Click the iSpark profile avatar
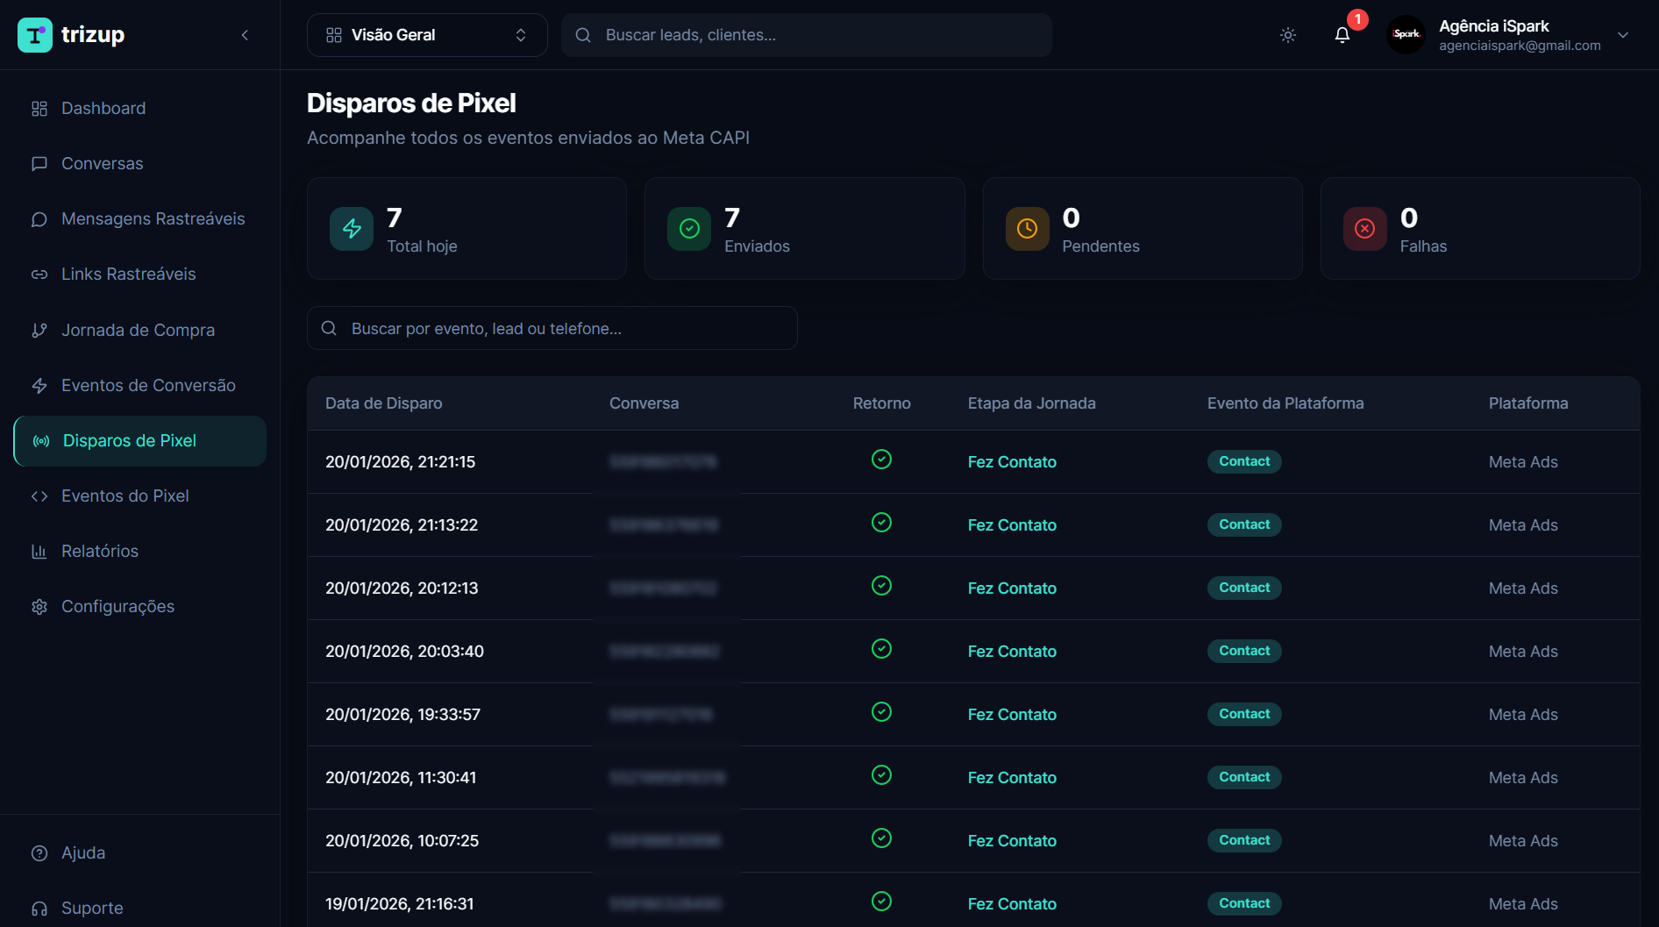 pos(1406,34)
